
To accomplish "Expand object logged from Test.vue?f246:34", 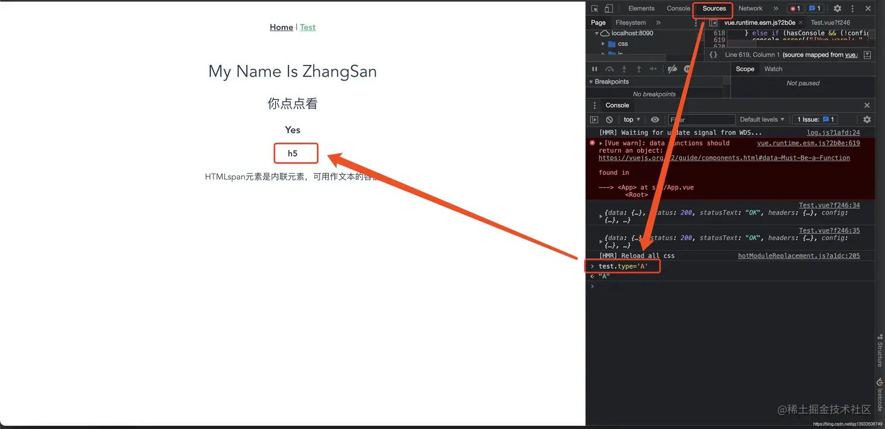I will [x=601, y=216].
